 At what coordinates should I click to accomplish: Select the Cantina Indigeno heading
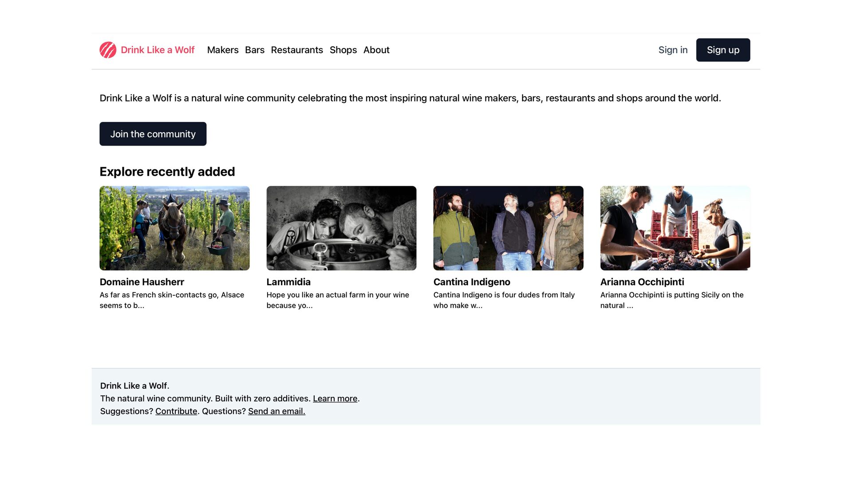point(472,282)
